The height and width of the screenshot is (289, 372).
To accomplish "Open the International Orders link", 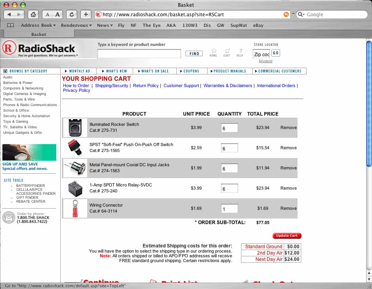I will tap(276, 86).
